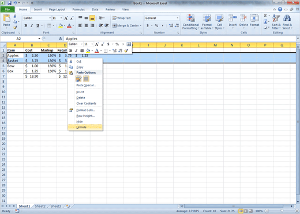Click Shrink Font icon in ribbon

click(x=72, y=18)
